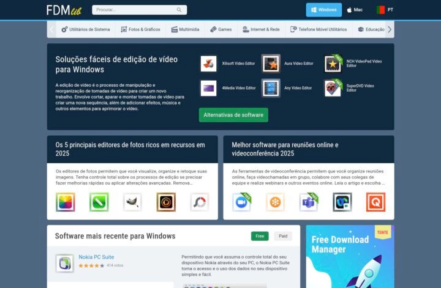Open the Free Download Manager banner
The image size is (441, 288).
tap(350, 256)
